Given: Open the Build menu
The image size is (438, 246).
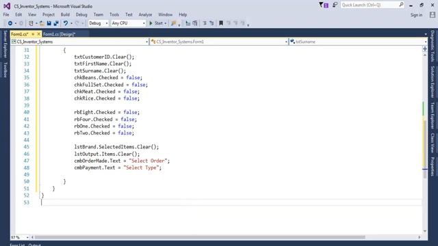Looking at the screenshot, I should tap(65, 14).
